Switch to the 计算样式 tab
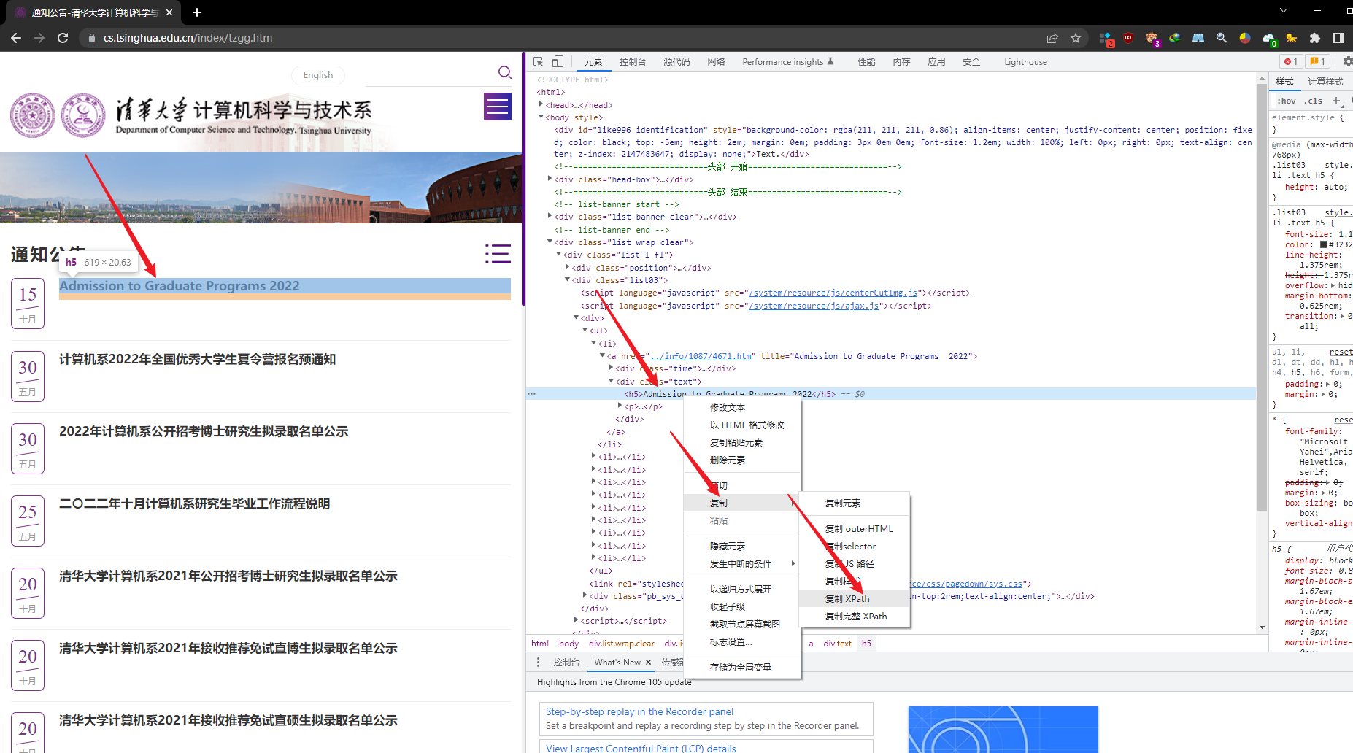 coord(1325,82)
